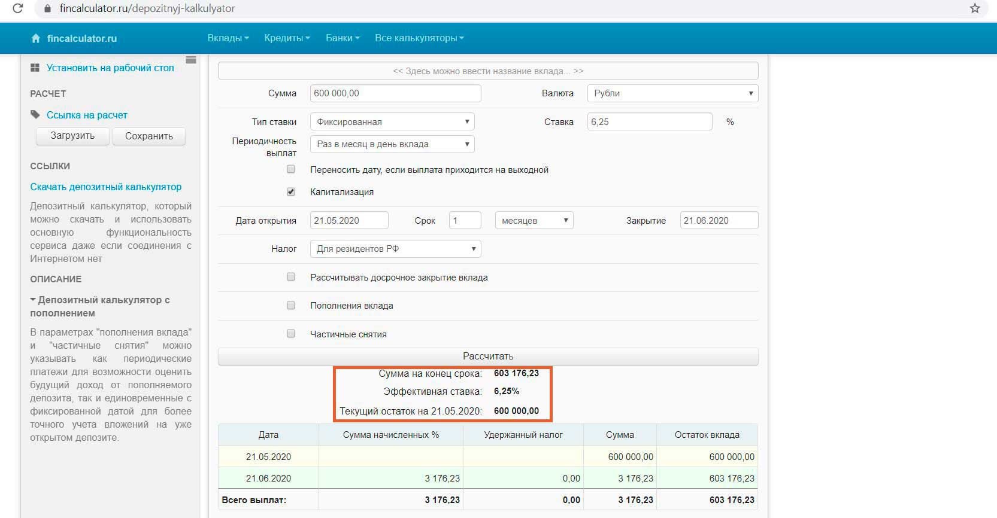Screen dimensions: 997x518
Task: Click the 21.05.2020 date cell in table
Action: click(x=268, y=457)
